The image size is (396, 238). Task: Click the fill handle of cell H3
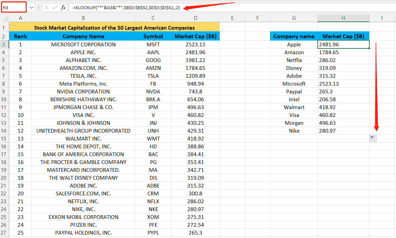coord(369,48)
